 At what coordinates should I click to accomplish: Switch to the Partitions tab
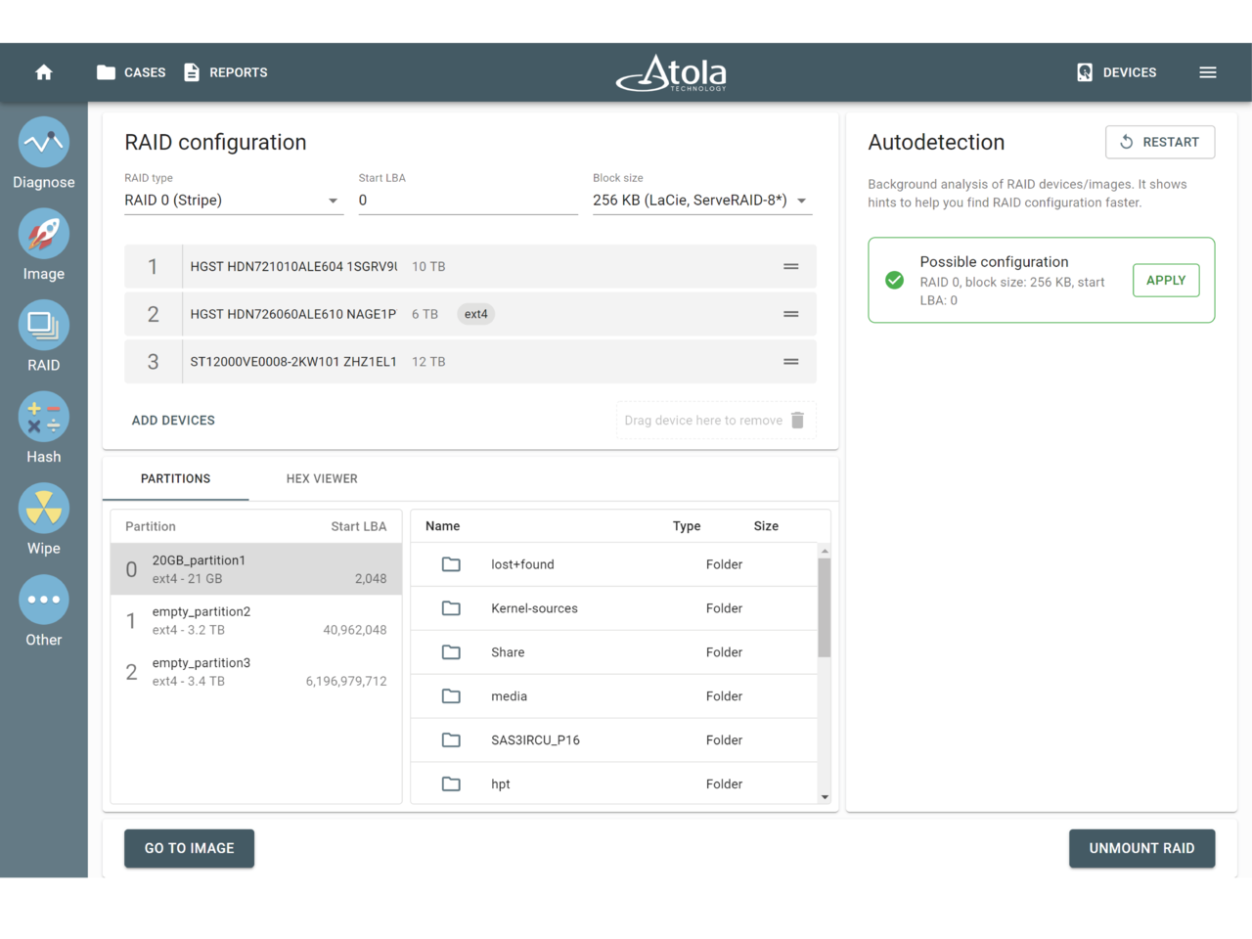pos(175,478)
